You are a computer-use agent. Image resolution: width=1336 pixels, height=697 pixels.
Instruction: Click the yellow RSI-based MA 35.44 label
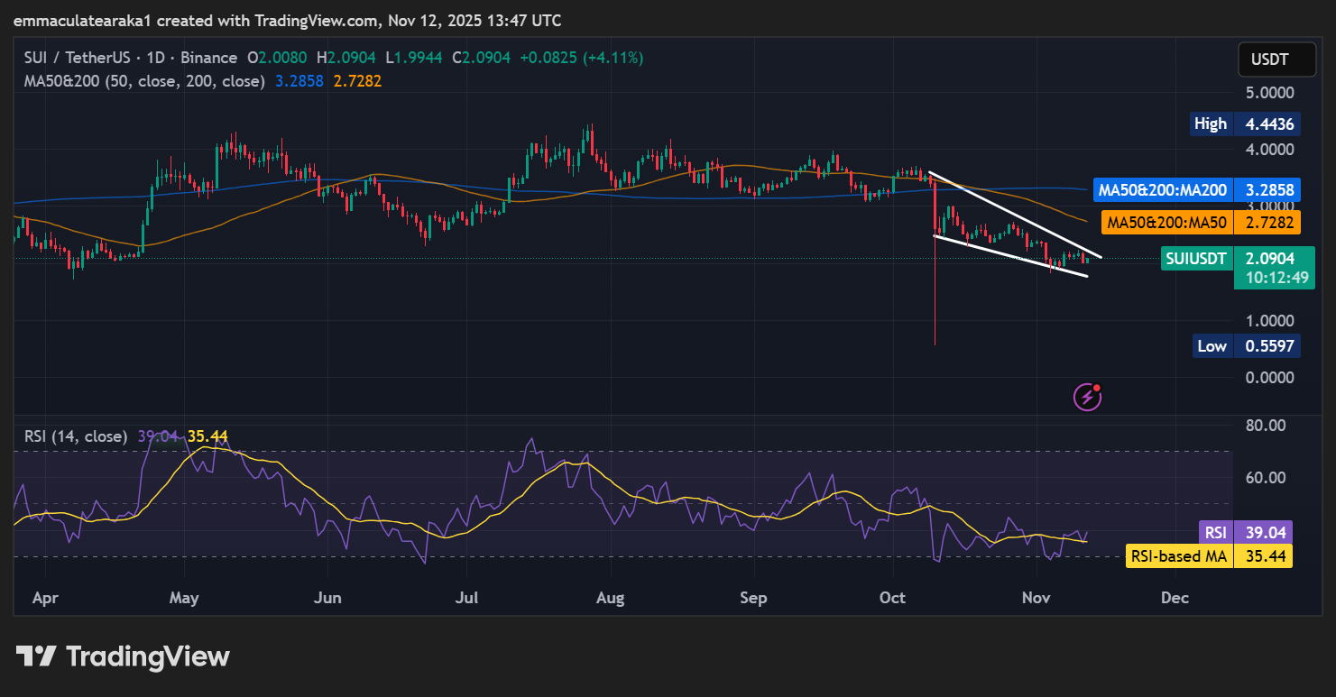(x=1209, y=556)
